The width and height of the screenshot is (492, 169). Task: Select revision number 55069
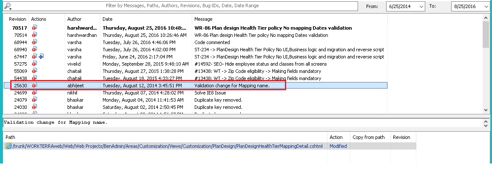click(20, 71)
